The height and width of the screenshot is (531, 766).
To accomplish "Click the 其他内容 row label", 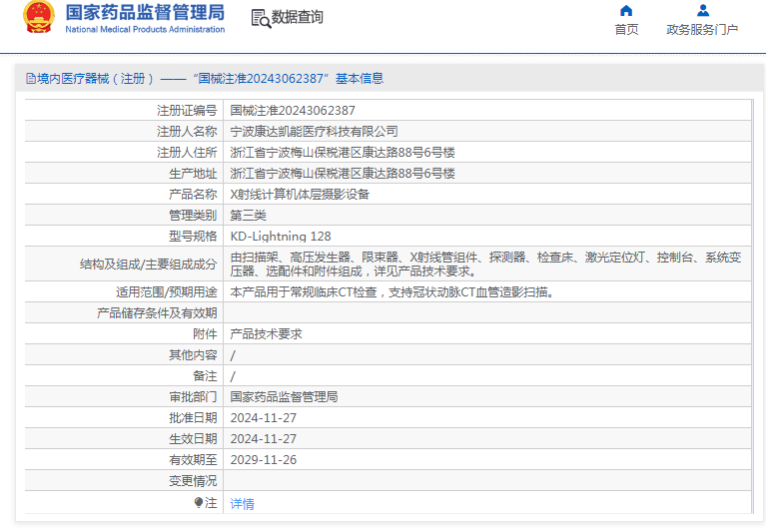I will tap(193, 355).
